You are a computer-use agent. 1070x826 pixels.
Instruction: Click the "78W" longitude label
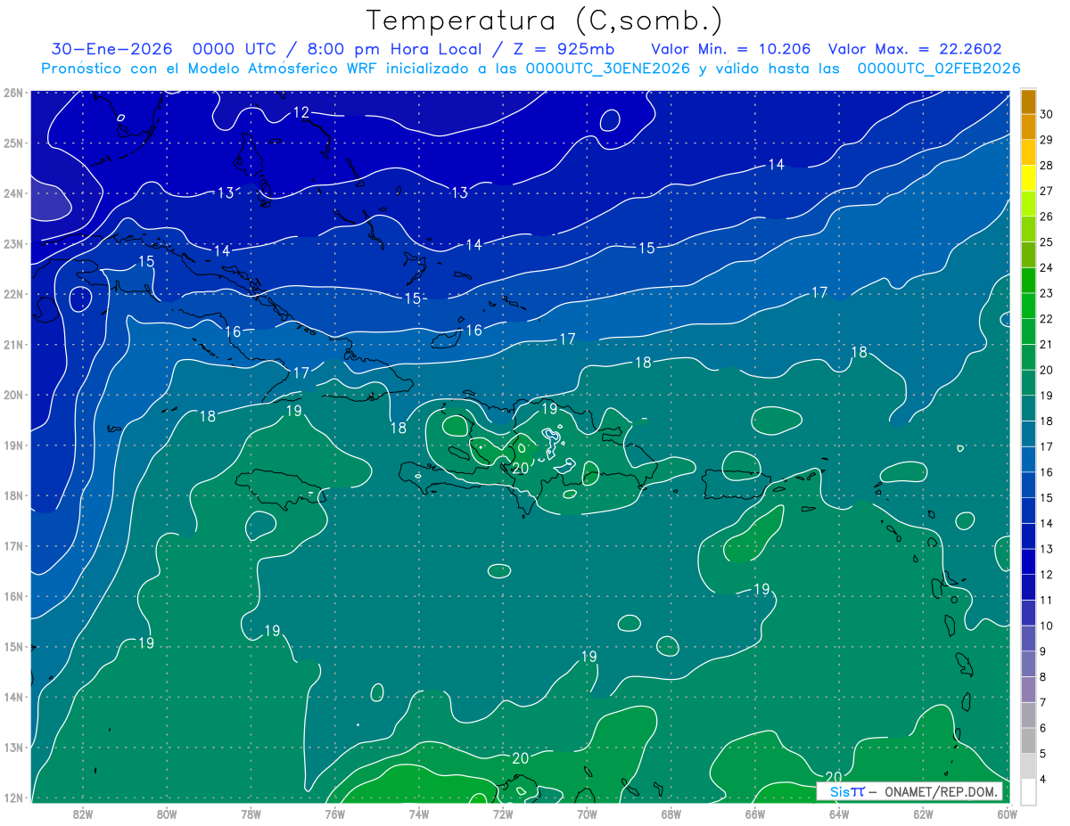click(x=251, y=814)
